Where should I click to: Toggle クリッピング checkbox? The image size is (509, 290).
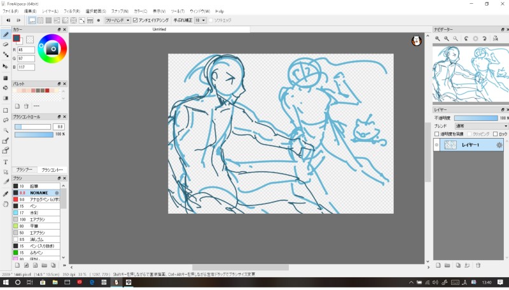tap(469, 134)
